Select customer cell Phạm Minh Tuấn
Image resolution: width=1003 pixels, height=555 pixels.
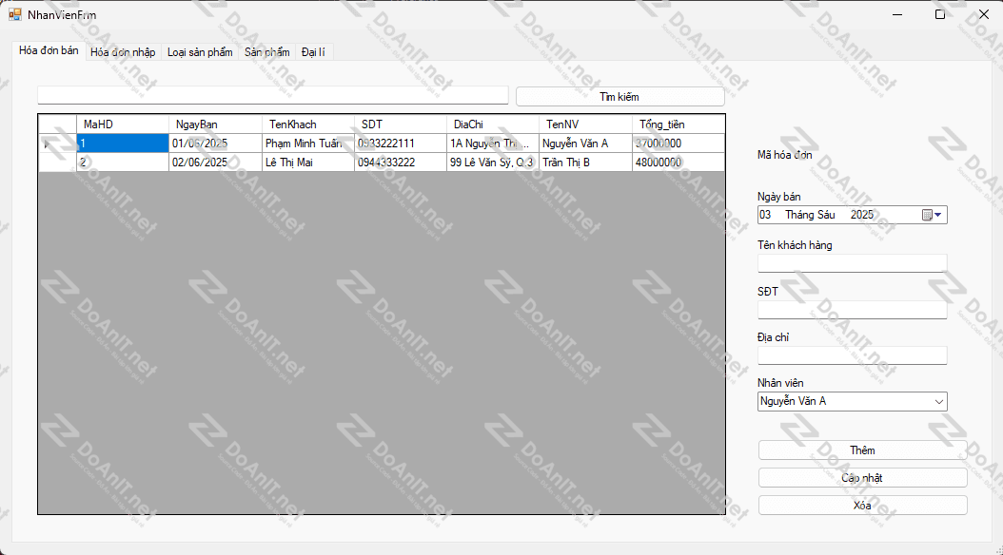click(x=308, y=144)
